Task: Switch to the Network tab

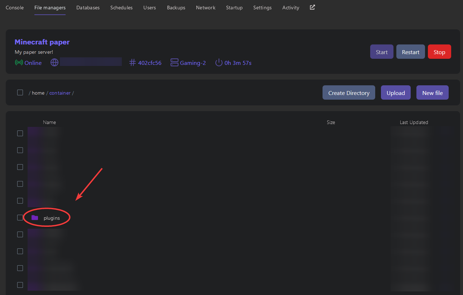Action: [206, 8]
